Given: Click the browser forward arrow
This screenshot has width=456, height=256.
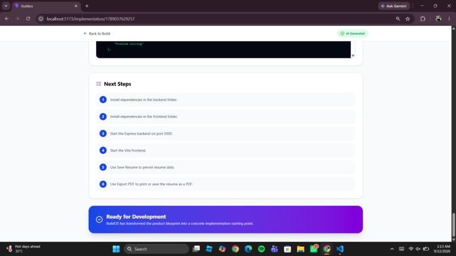Looking at the screenshot, I should 18,19.
